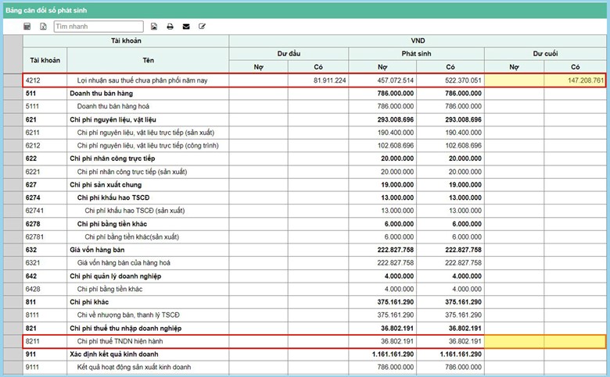Screen dimensions: 610x377
Task: Export the table with the Excel icon
Action: click(43, 27)
